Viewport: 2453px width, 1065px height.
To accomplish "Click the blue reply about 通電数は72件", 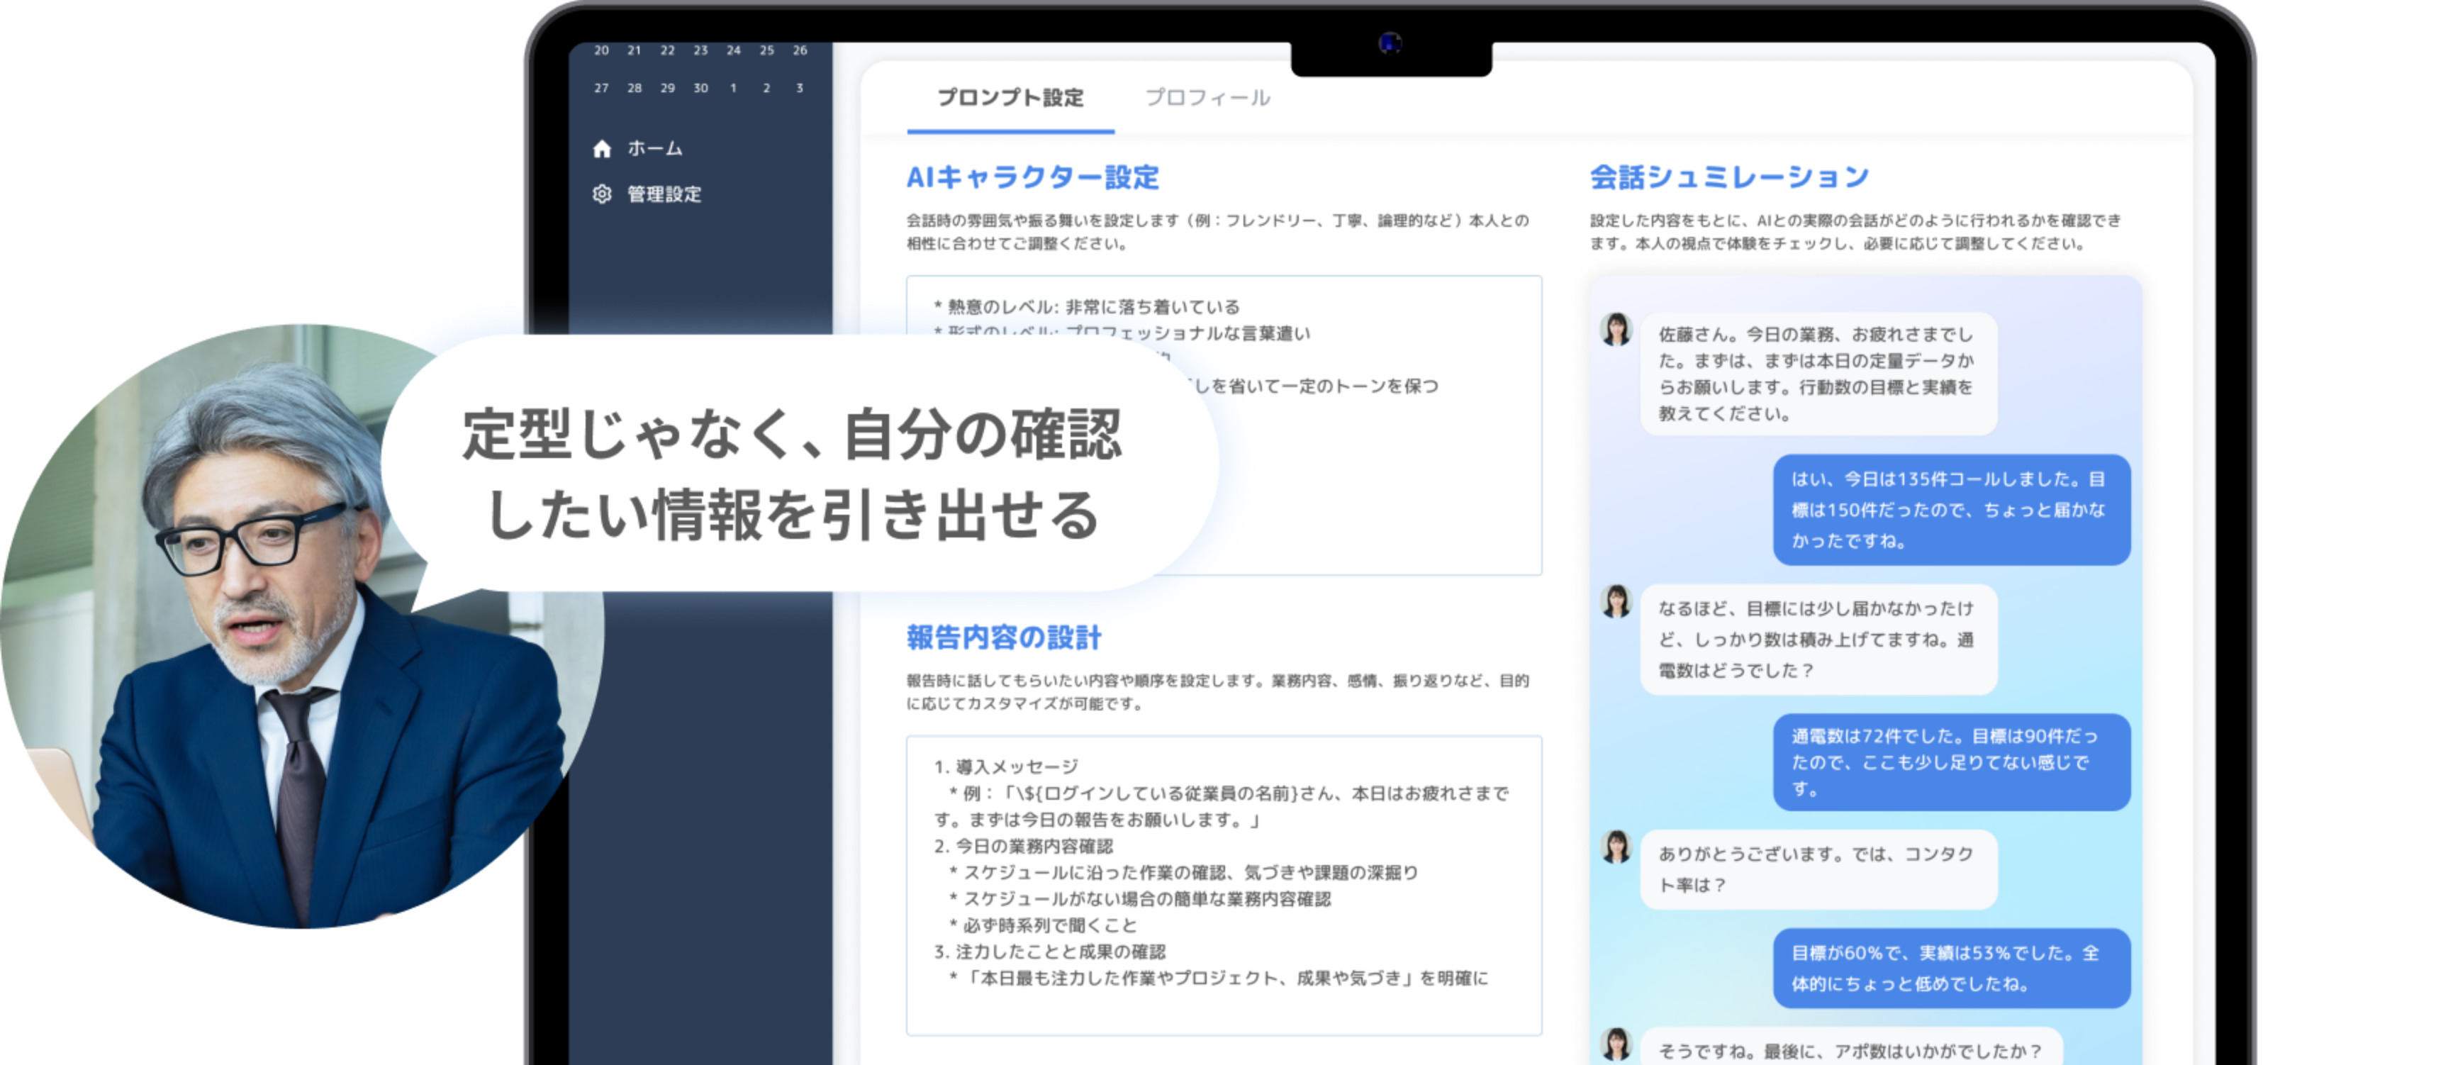I will pos(1951,762).
